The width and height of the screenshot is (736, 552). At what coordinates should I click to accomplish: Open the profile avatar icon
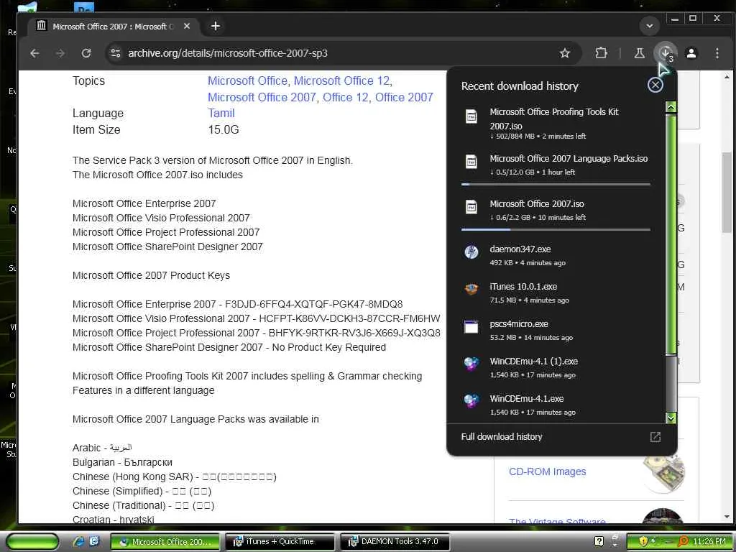pos(691,53)
